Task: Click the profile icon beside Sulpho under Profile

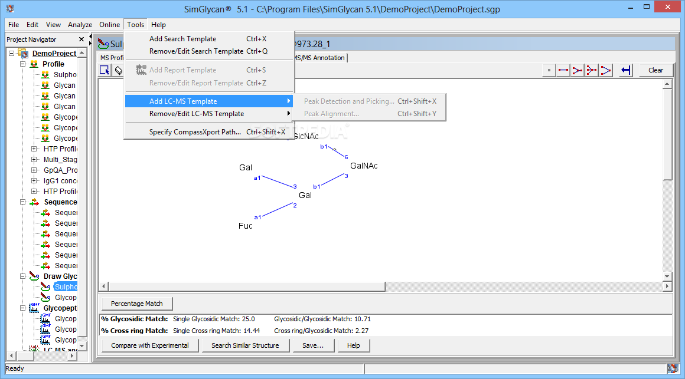Action: point(45,75)
